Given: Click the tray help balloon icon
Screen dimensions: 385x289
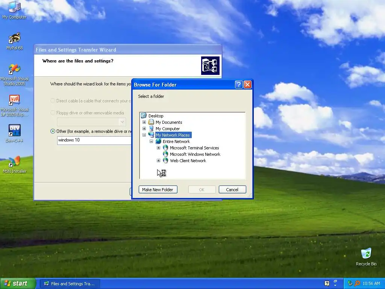Looking at the screenshot, I should [327, 283].
